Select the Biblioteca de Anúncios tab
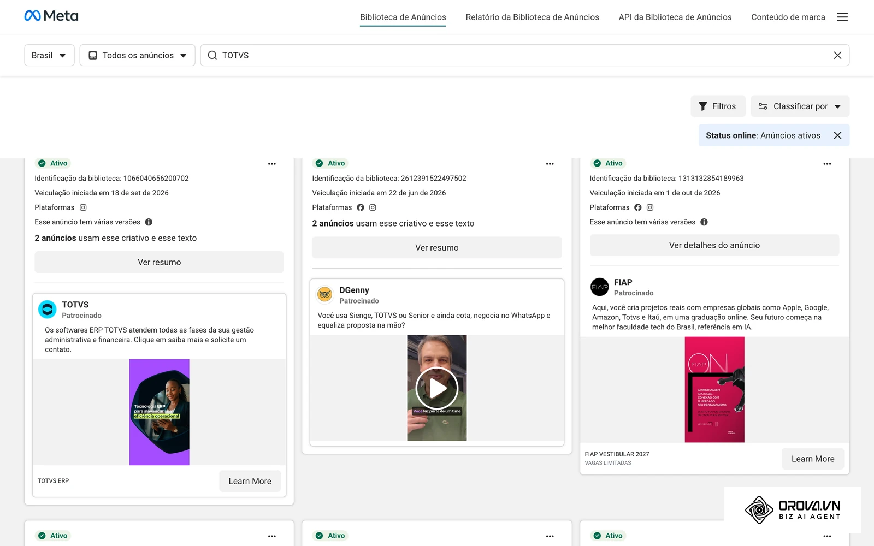This screenshot has height=546, width=874. coord(403,17)
